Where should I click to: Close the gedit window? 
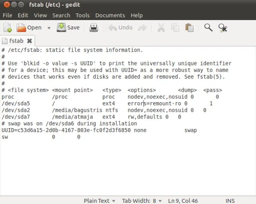7,4
